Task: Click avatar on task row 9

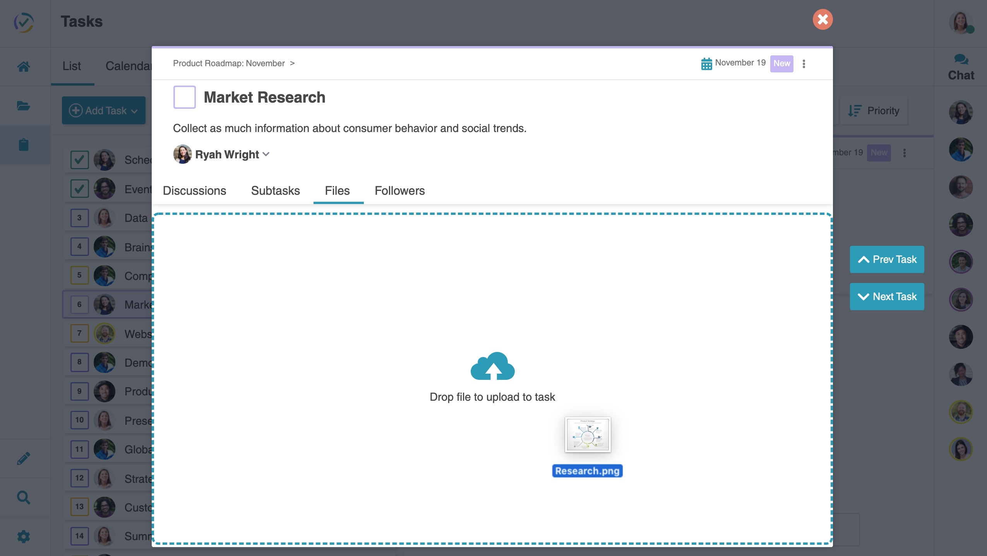Action: pos(105,391)
